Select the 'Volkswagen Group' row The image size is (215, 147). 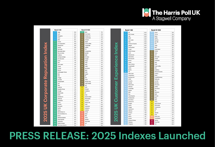[x=65, y=72]
